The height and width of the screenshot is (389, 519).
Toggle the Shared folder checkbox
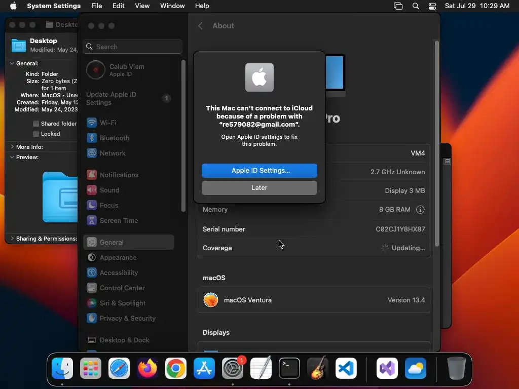tap(36, 124)
